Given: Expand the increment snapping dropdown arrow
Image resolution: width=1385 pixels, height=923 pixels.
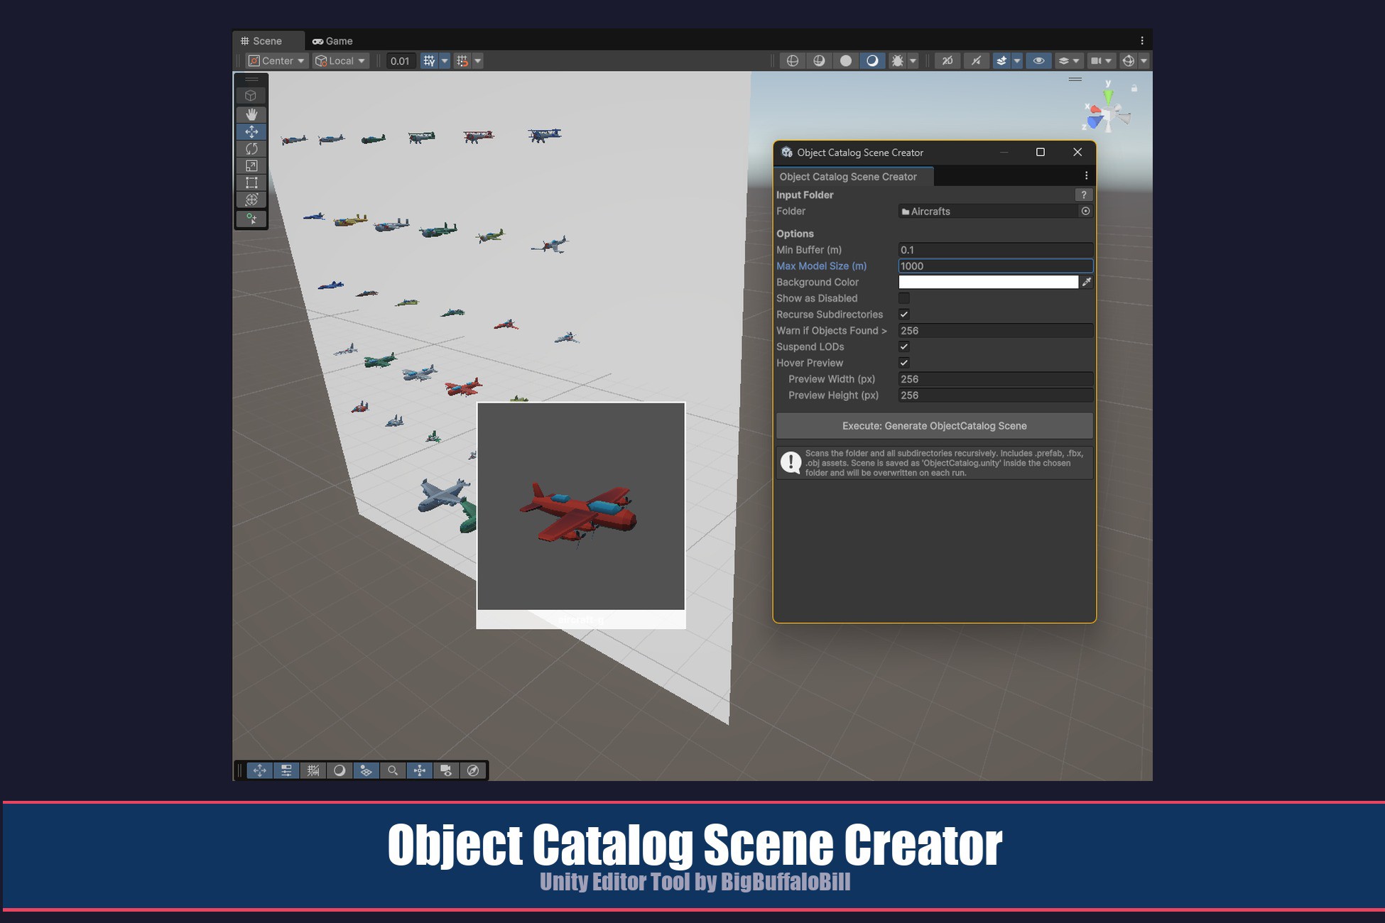Looking at the screenshot, I should click(478, 61).
